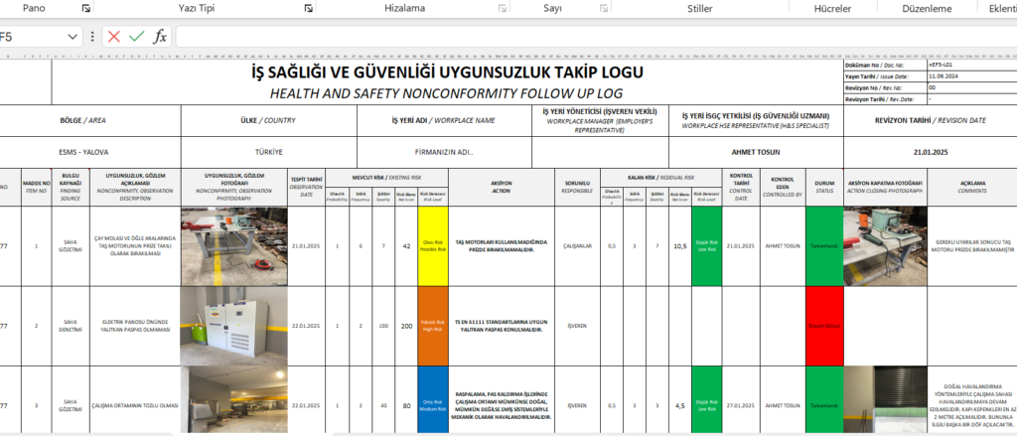Click the WORKPLACE MANAGER header cell
Screen dimensions: 1017x436
600,121
